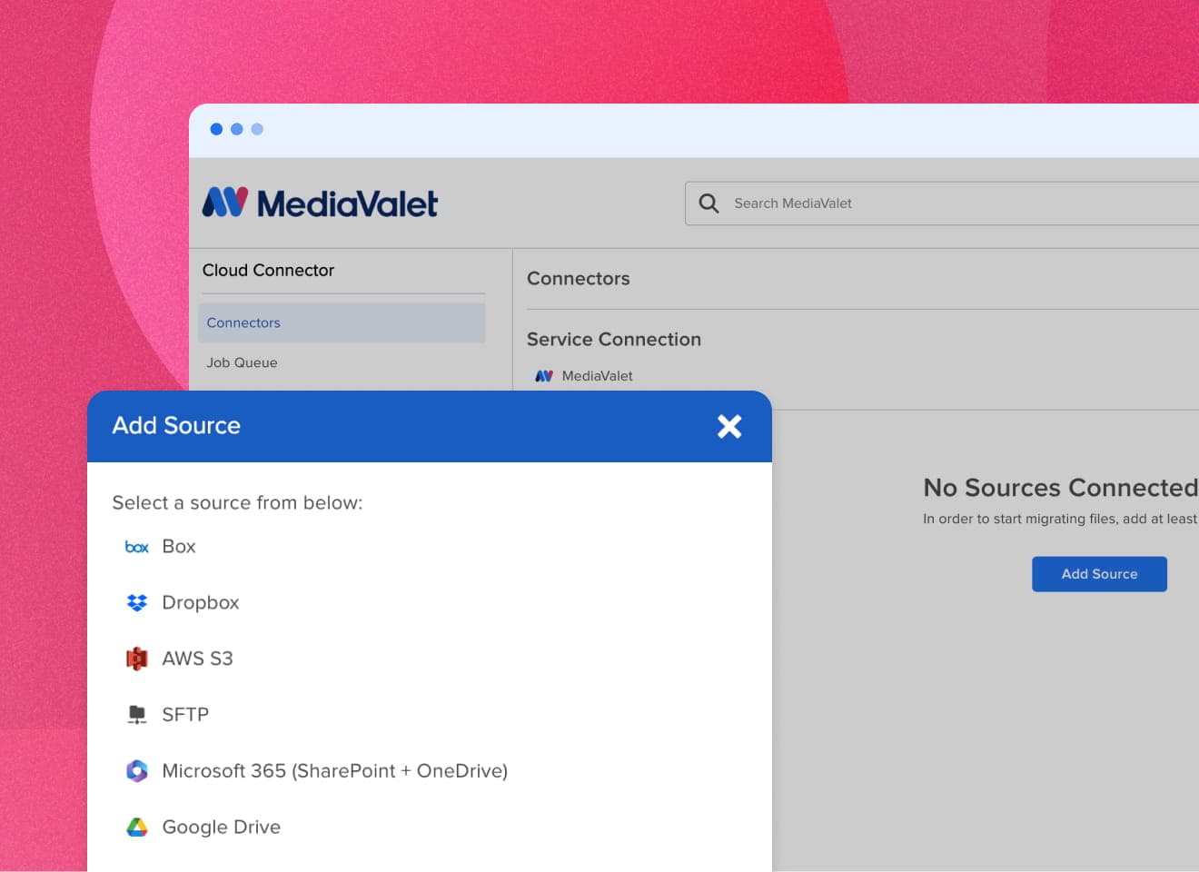Select the AWS S3 bucket icon
Viewport: 1199px width, 872px height.
click(136, 658)
